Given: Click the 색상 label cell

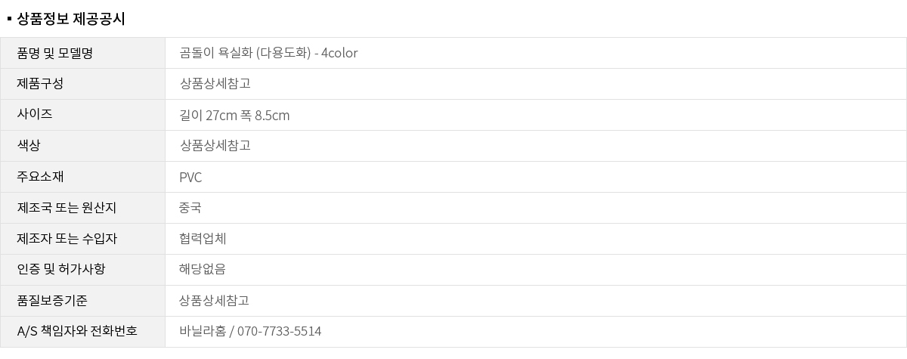Looking at the screenshot, I should point(29,146).
